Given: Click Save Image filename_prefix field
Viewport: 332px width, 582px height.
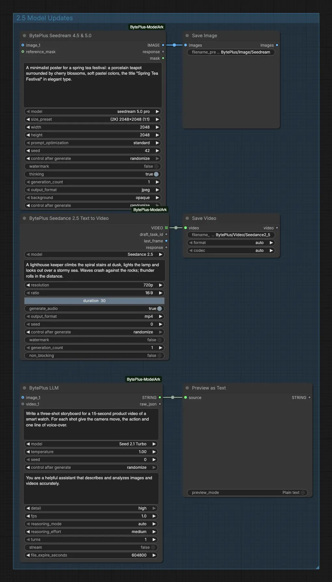Looking at the screenshot, I should point(231,52).
